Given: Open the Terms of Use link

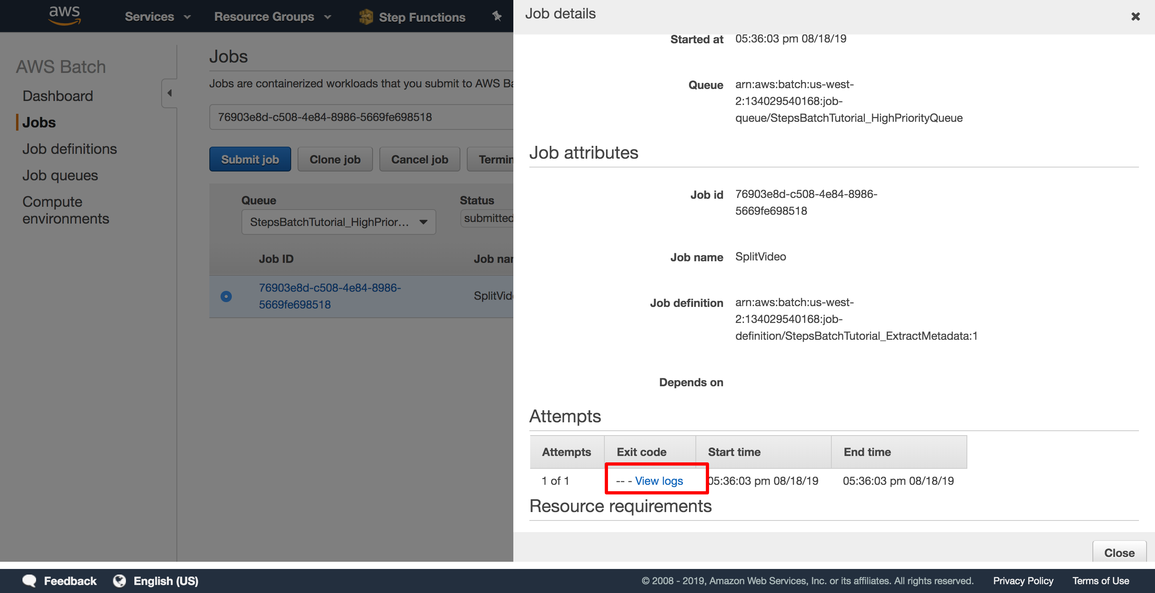Looking at the screenshot, I should click(x=1100, y=581).
